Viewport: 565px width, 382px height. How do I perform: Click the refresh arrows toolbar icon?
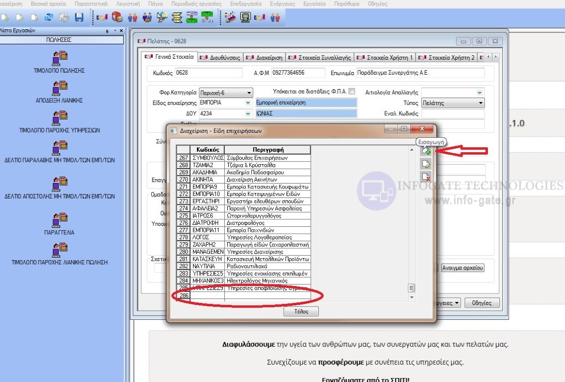[49, 17]
